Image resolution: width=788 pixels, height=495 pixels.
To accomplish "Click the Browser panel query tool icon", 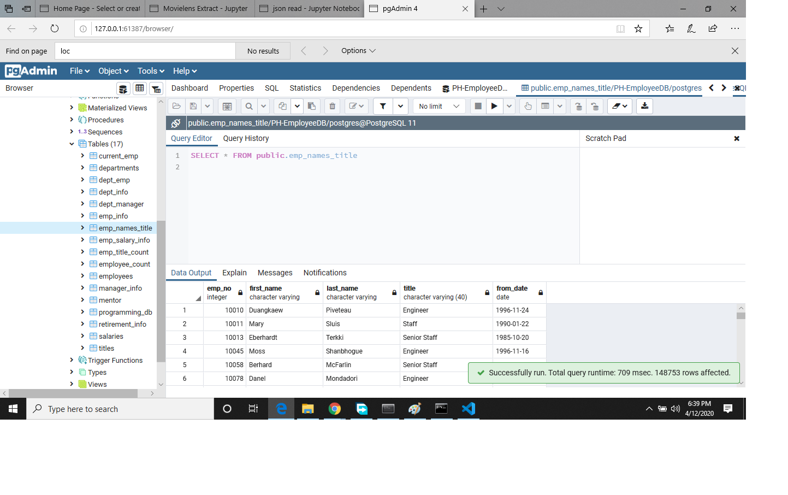I will [x=123, y=89].
